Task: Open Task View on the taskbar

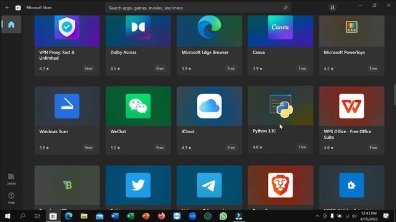Action: (x=37, y=216)
